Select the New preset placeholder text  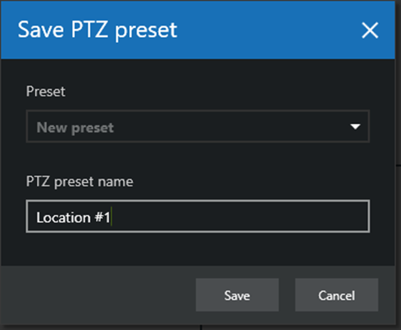click(x=75, y=127)
